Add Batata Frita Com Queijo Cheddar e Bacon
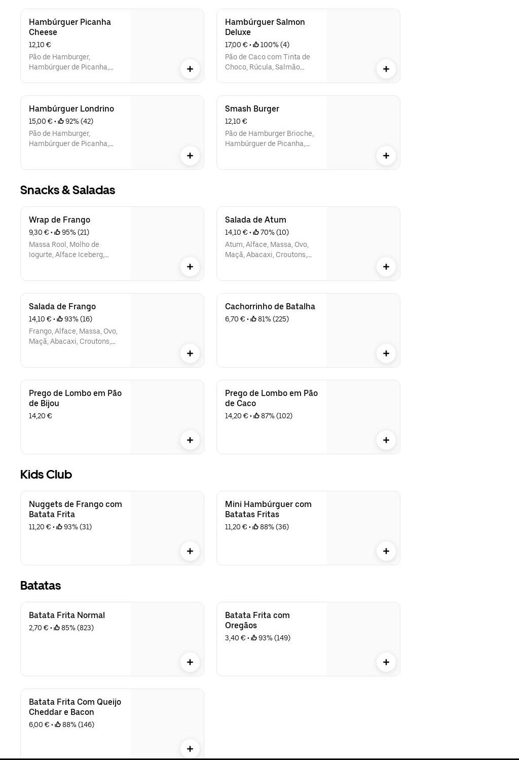519x760 pixels. click(x=190, y=749)
